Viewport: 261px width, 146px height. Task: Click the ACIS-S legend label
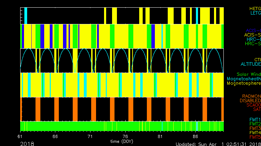(x=252, y=35)
